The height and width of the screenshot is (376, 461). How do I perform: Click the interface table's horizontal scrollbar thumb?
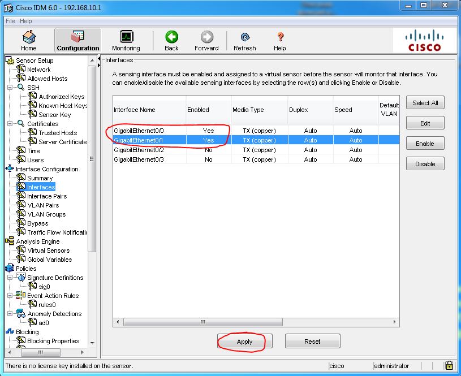click(203, 322)
